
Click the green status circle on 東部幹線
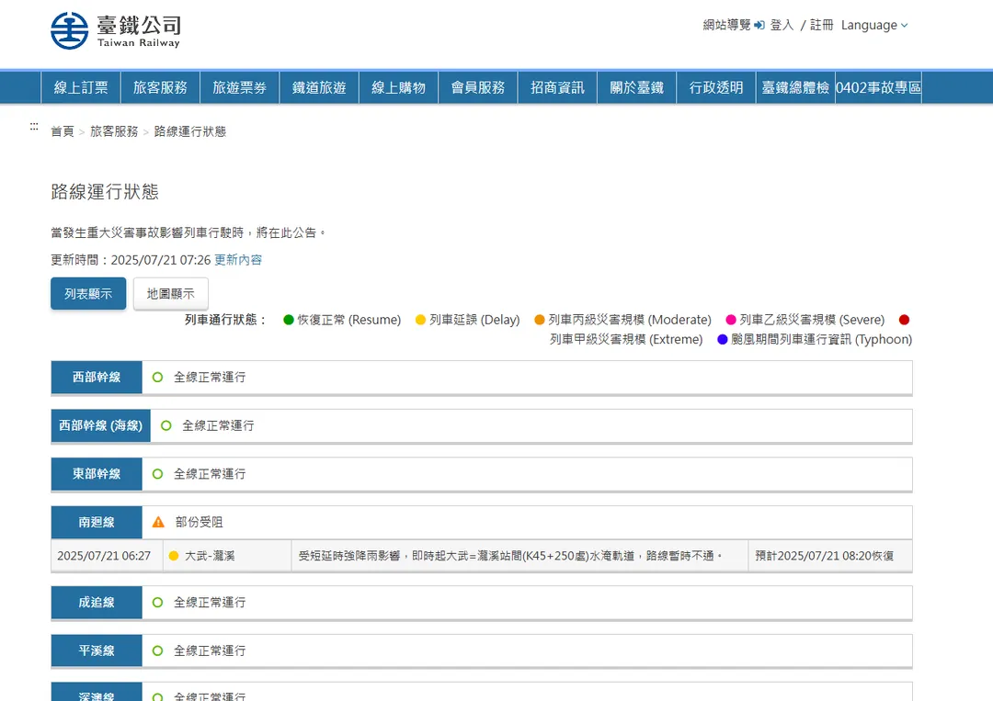158,474
